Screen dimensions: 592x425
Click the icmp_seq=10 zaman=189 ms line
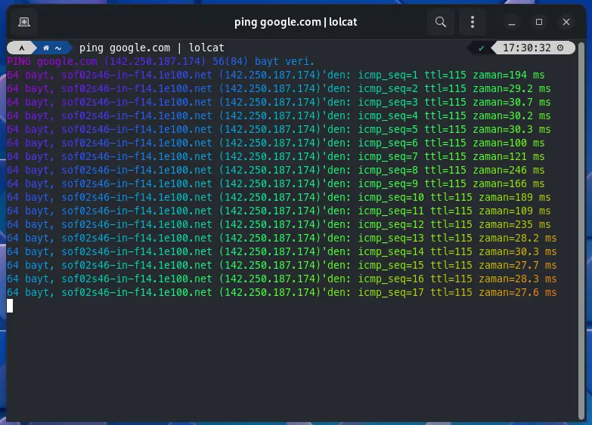tap(279, 197)
